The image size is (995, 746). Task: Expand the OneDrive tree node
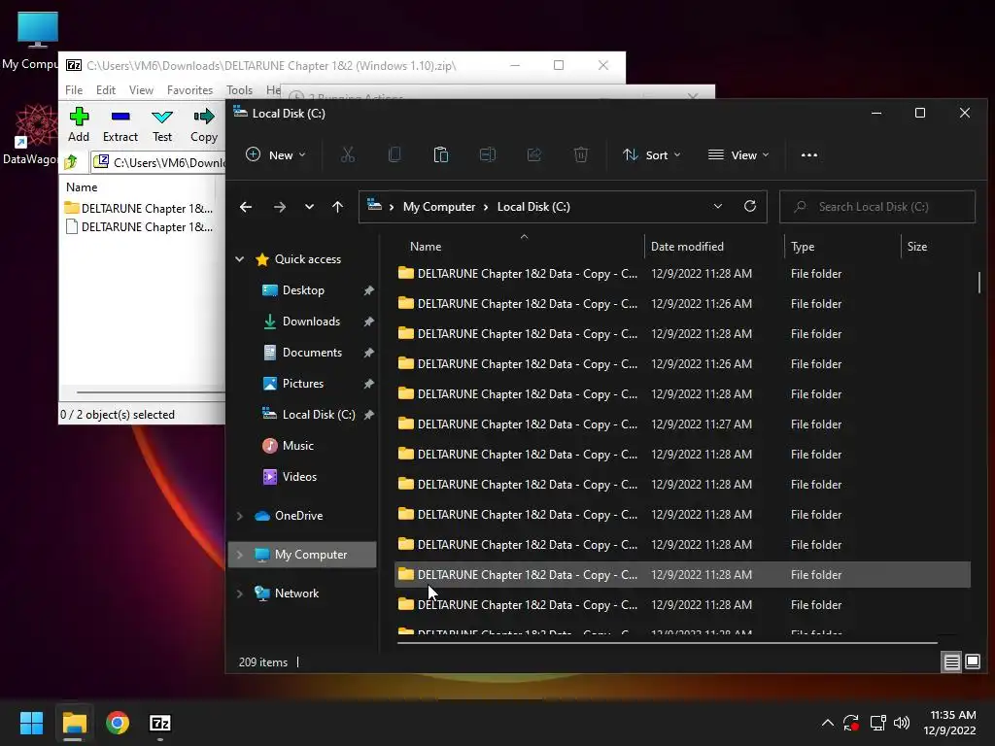pos(240,516)
